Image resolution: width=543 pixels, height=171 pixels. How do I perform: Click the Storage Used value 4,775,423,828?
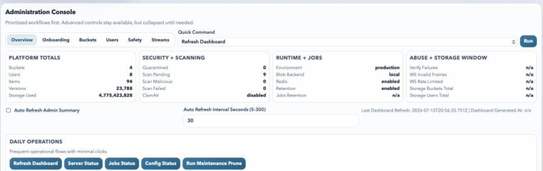point(115,95)
